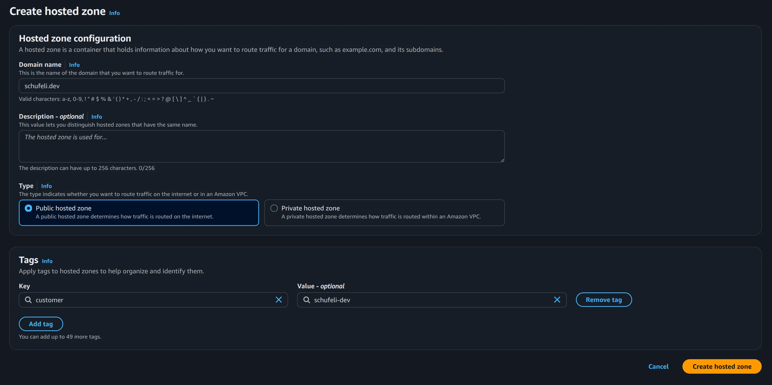Submit with Create hosted zone button
This screenshot has width=772, height=385.
tap(721, 366)
